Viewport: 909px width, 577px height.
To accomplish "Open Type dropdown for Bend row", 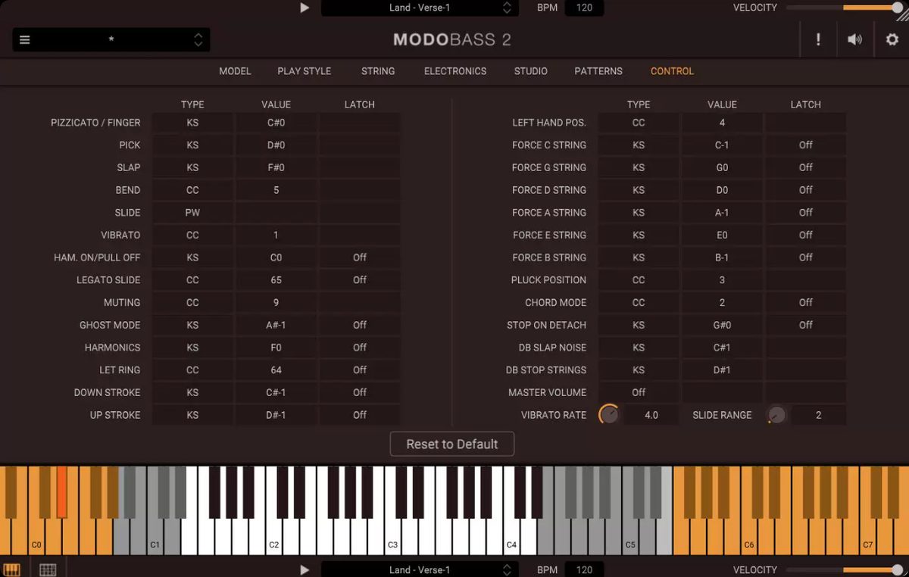I will (x=192, y=190).
